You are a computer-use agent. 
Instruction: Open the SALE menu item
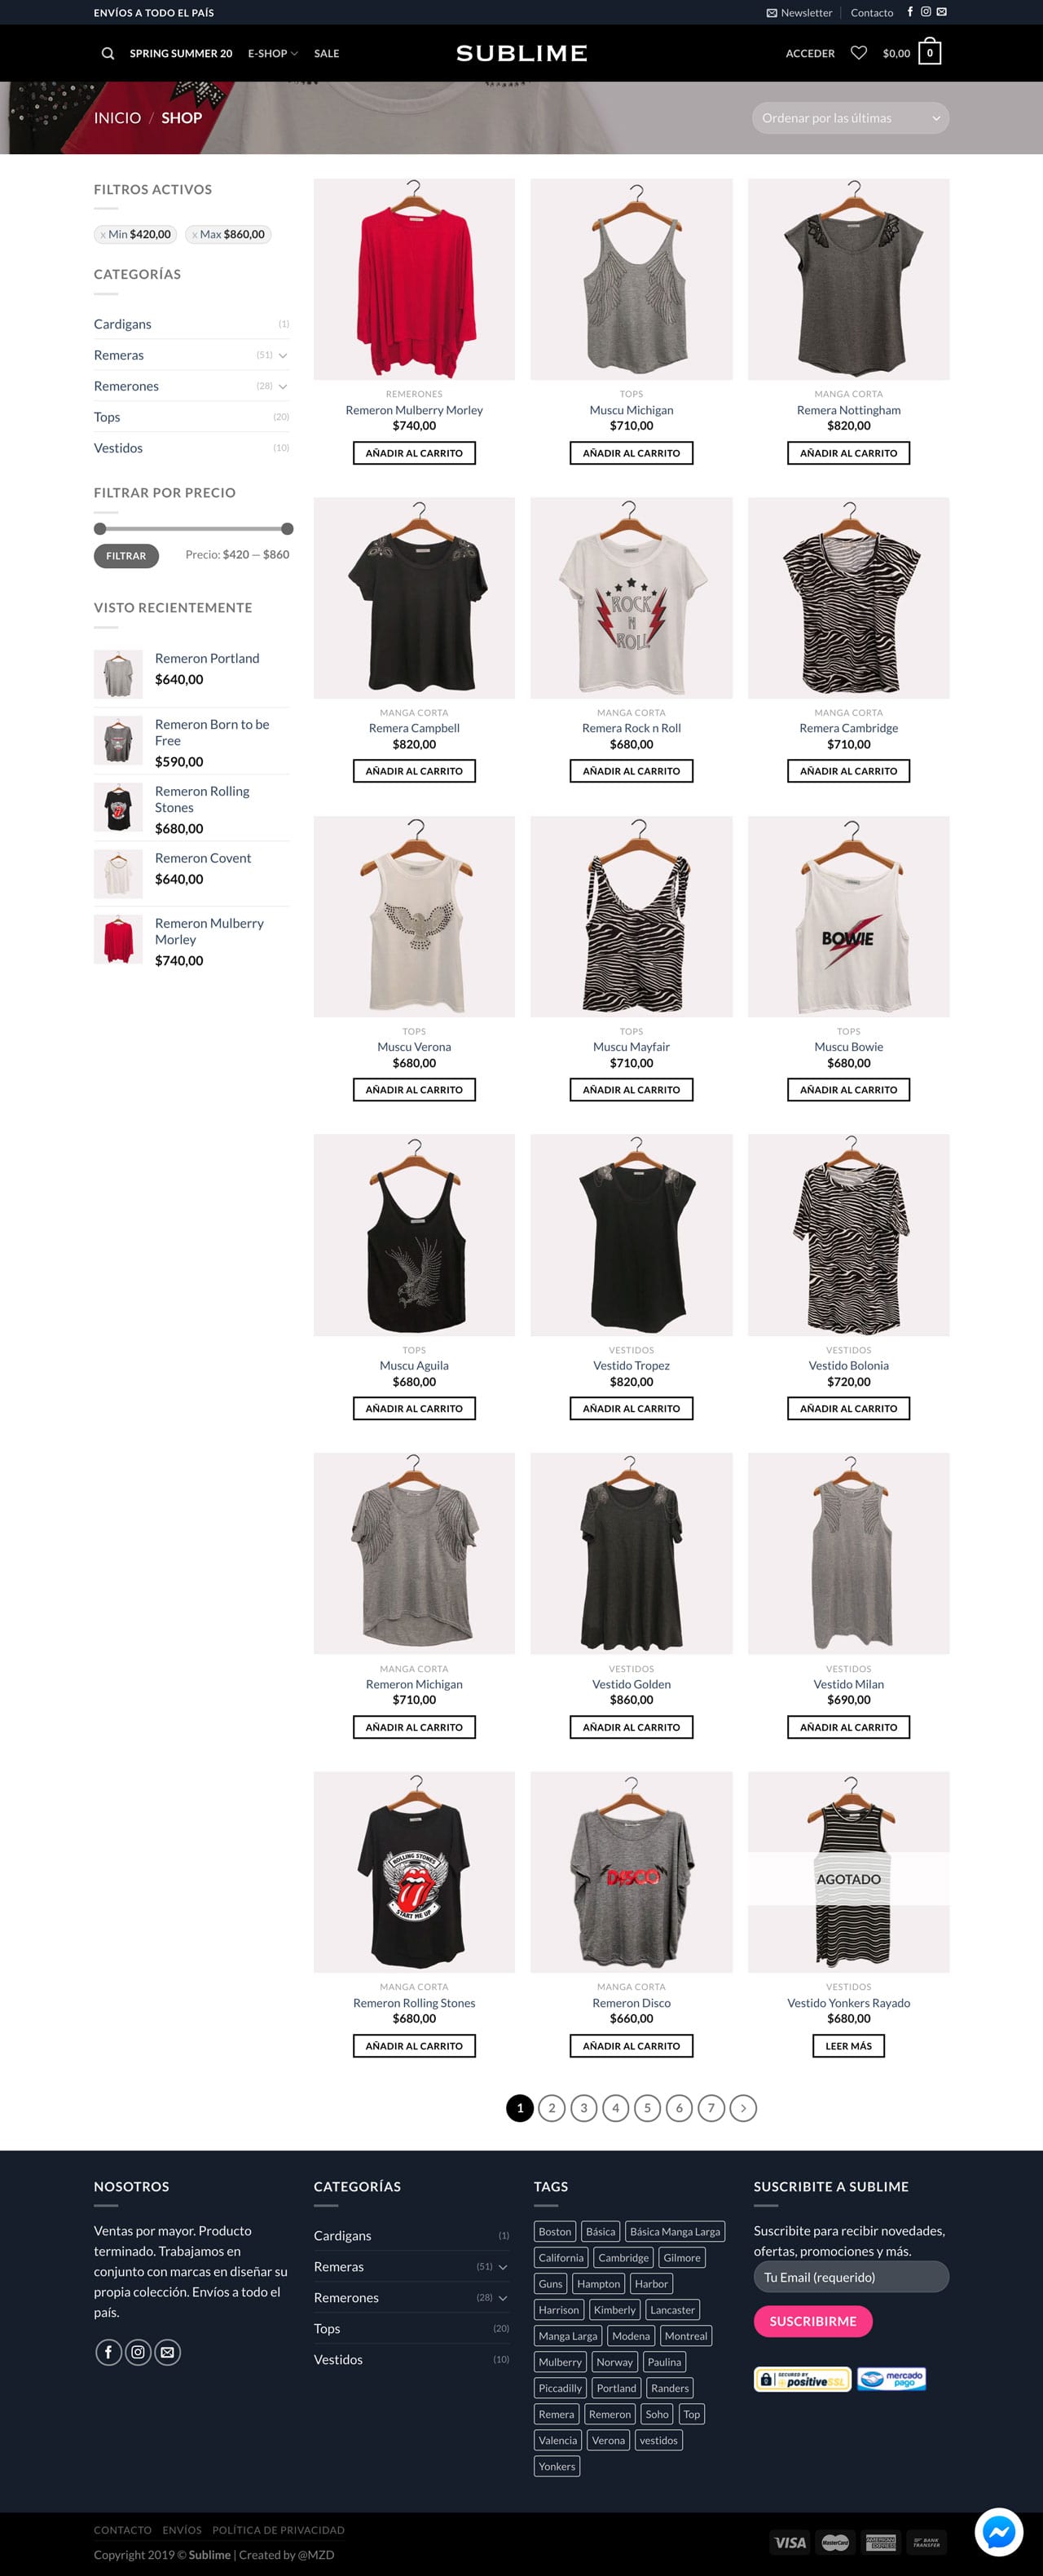(326, 53)
